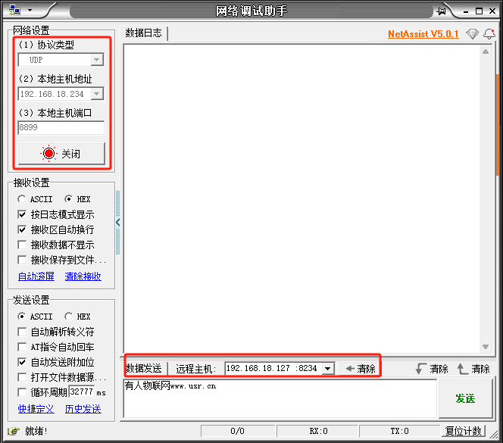Image resolution: width=503 pixels, height=443 pixels.
Task: Click the 循环周期 interval input field
Action: coord(81,392)
